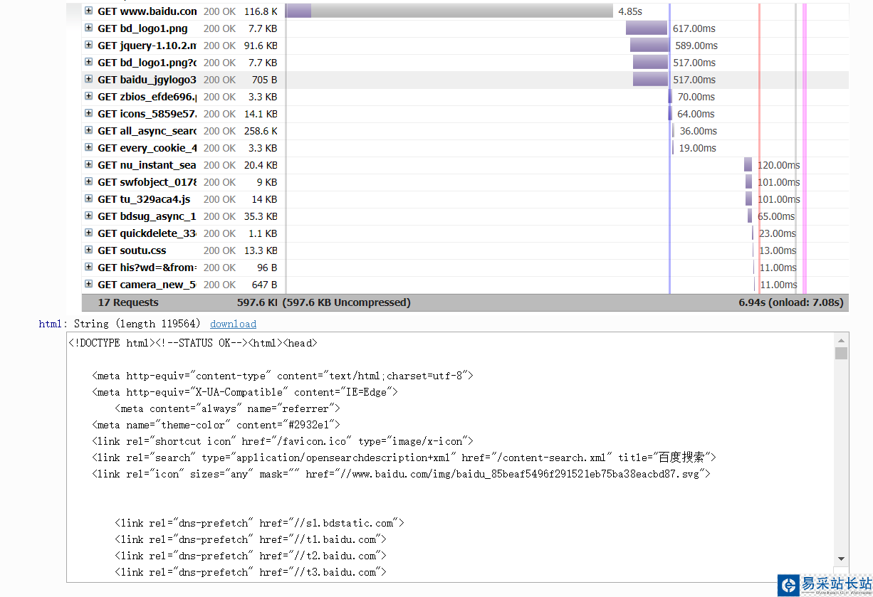Open the download link for html string
The width and height of the screenshot is (873, 597).
click(x=233, y=324)
